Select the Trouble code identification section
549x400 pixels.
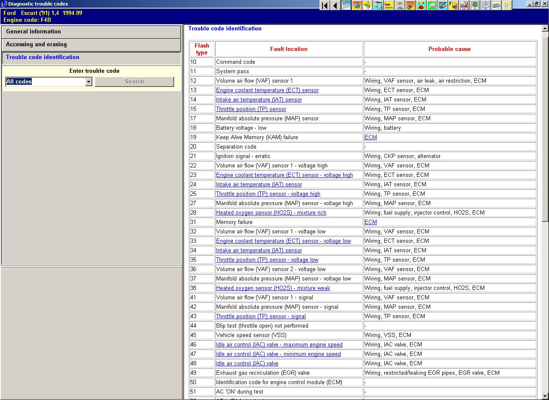click(91, 58)
